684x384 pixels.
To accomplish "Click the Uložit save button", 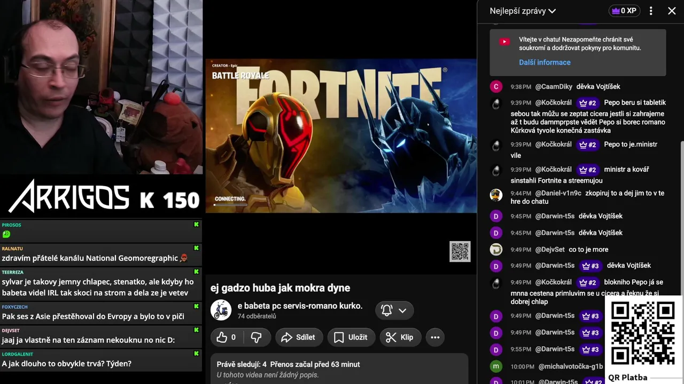I will click(x=351, y=337).
